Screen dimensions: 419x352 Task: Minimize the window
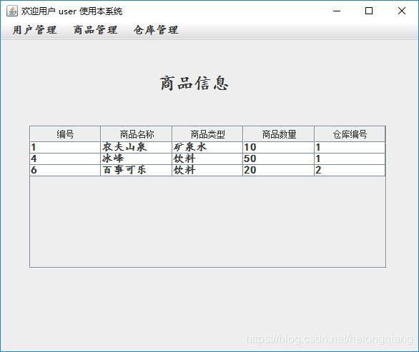pyautogui.click(x=337, y=11)
